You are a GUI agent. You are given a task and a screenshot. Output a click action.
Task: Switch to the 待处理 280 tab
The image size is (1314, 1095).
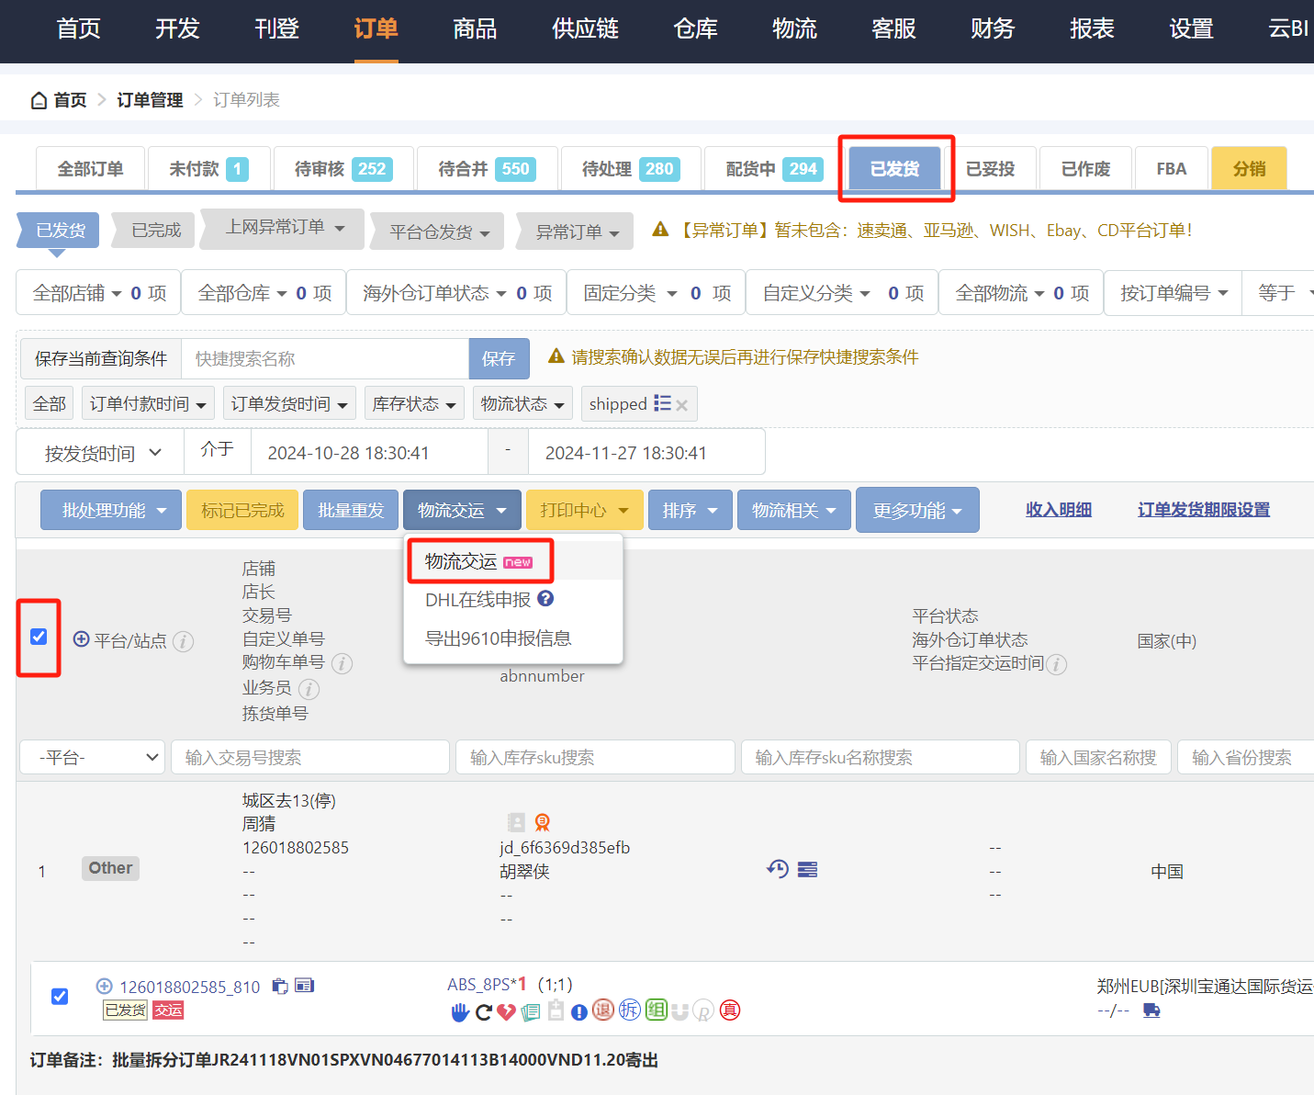click(631, 168)
